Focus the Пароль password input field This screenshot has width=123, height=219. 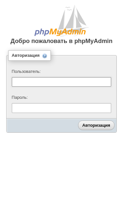click(62, 108)
